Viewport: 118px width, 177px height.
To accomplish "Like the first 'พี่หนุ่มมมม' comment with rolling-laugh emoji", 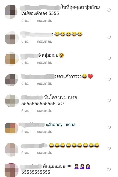I will [109, 58].
